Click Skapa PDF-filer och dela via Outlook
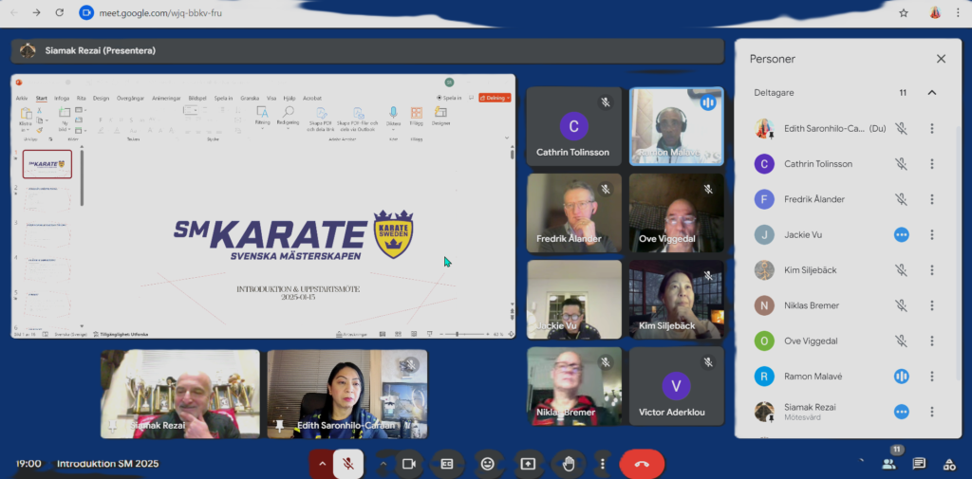The image size is (972, 479). pos(358,118)
